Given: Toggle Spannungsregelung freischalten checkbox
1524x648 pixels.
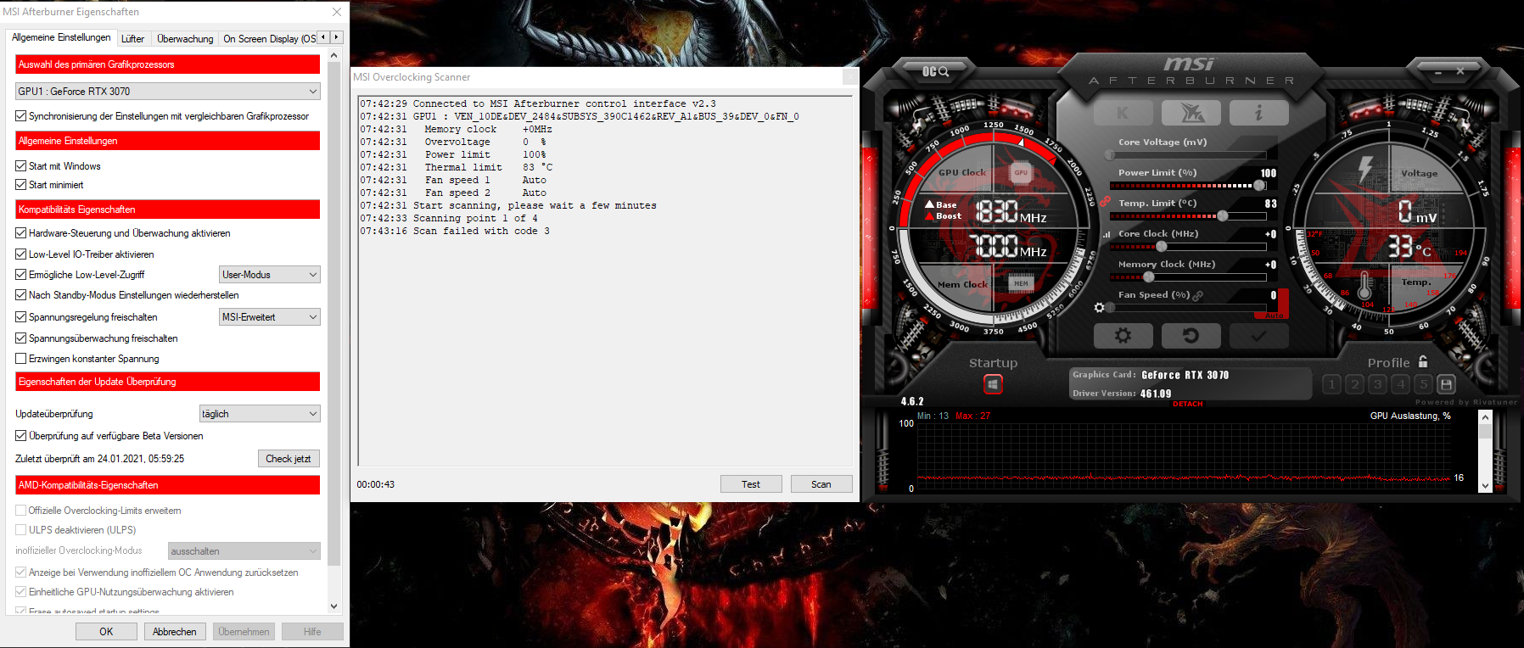Looking at the screenshot, I should (x=21, y=317).
